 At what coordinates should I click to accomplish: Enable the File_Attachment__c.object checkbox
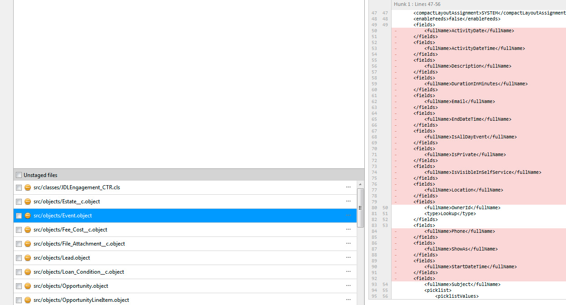pyautogui.click(x=19, y=244)
